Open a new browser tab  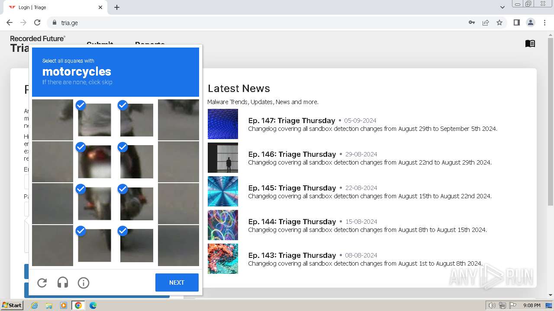pyautogui.click(x=117, y=7)
